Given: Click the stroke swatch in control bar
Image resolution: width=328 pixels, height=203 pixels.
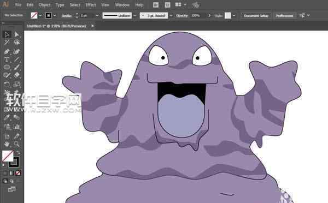Looking at the screenshot, I should [49, 15].
